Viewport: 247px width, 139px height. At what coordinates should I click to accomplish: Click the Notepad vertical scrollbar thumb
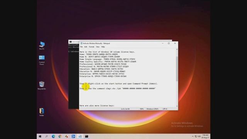click(177, 69)
